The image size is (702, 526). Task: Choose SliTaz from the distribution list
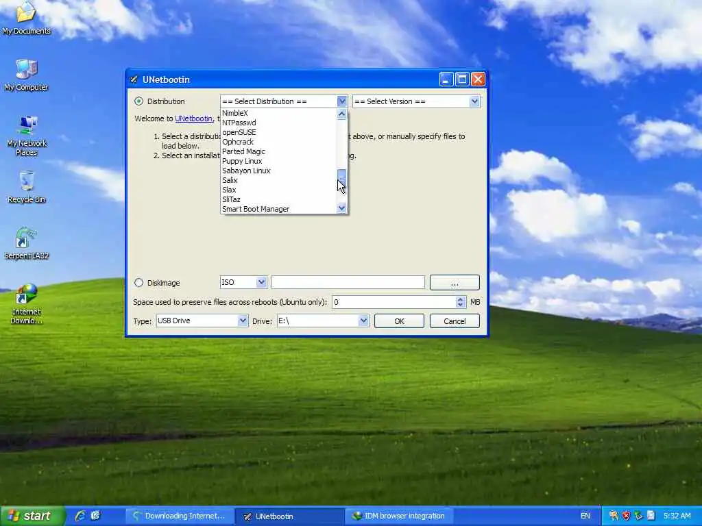(x=279, y=199)
